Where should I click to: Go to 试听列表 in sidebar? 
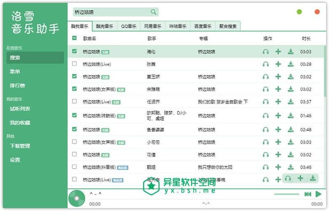(x=35, y=109)
